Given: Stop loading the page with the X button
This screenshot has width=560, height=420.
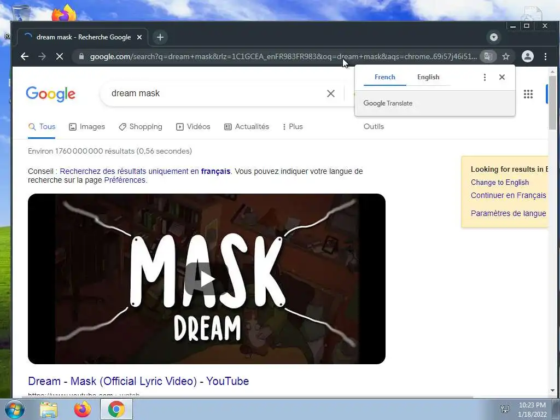Looking at the screenshot, I should coord(59,56).
